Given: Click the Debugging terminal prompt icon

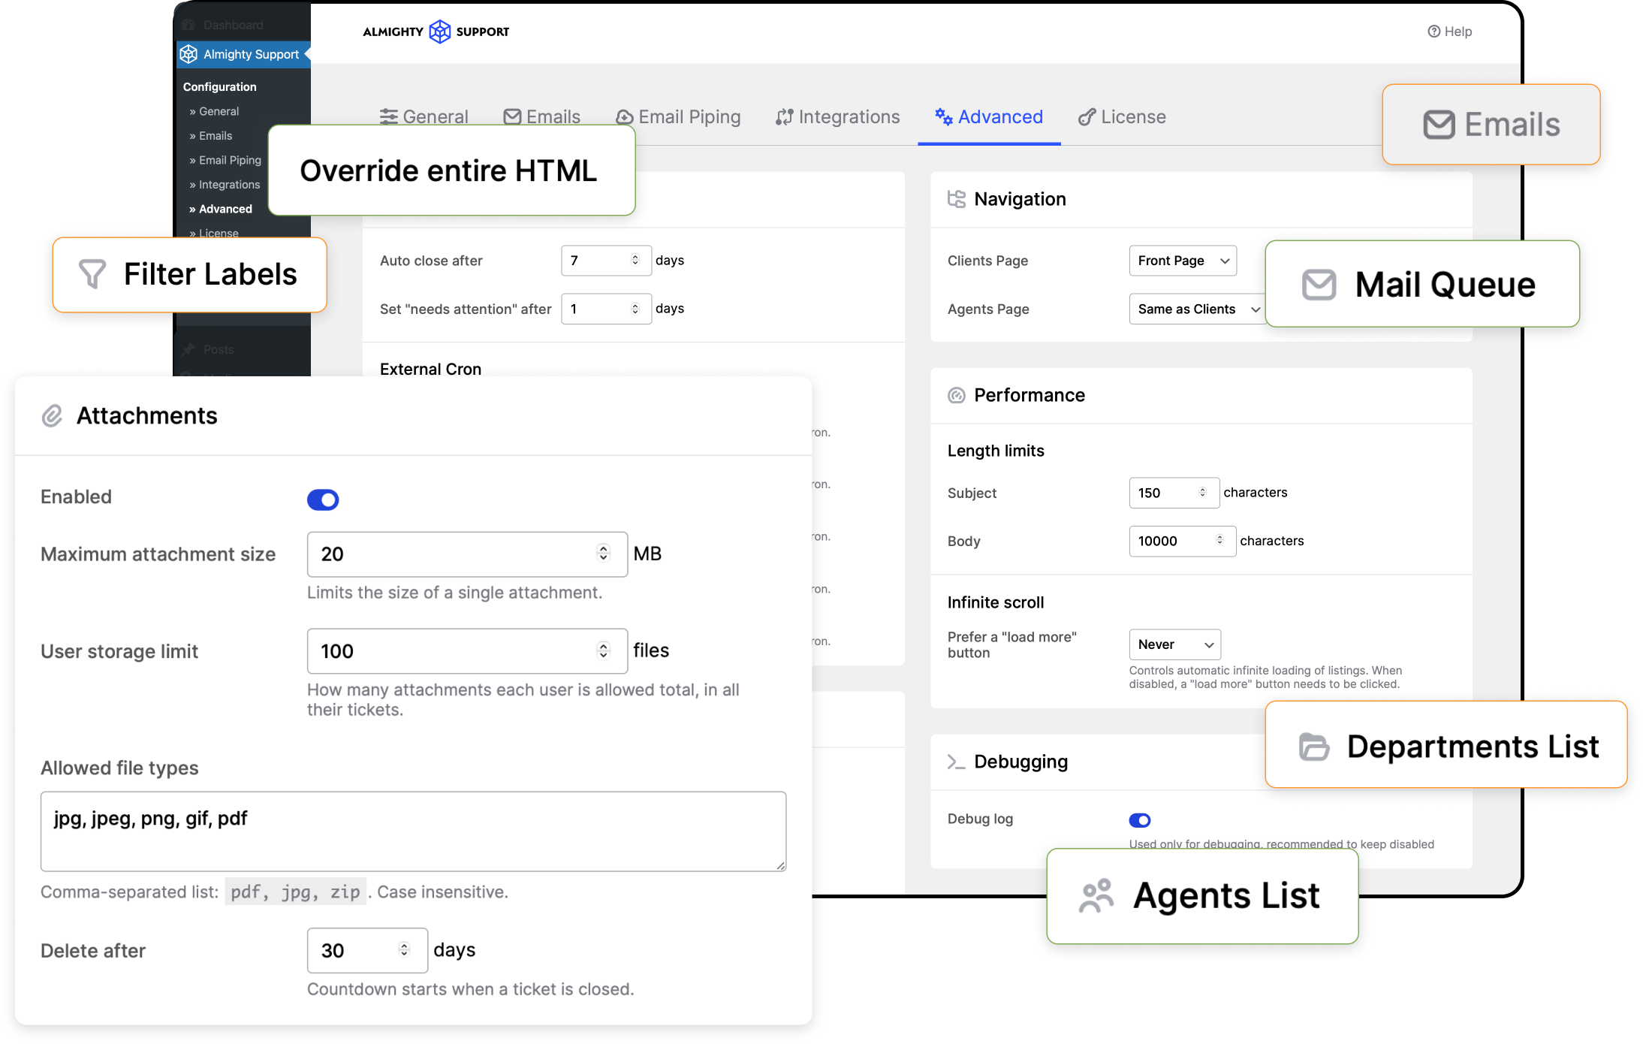Looking at the screenshot, I should pyautogui.click(x=956, y=762).
